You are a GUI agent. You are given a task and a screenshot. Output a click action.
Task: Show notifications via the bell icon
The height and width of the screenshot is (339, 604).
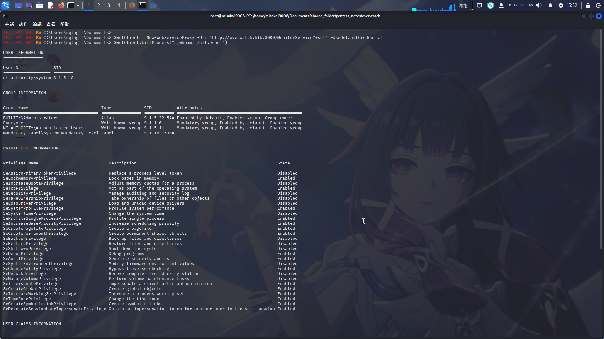(x=550, y=5)
